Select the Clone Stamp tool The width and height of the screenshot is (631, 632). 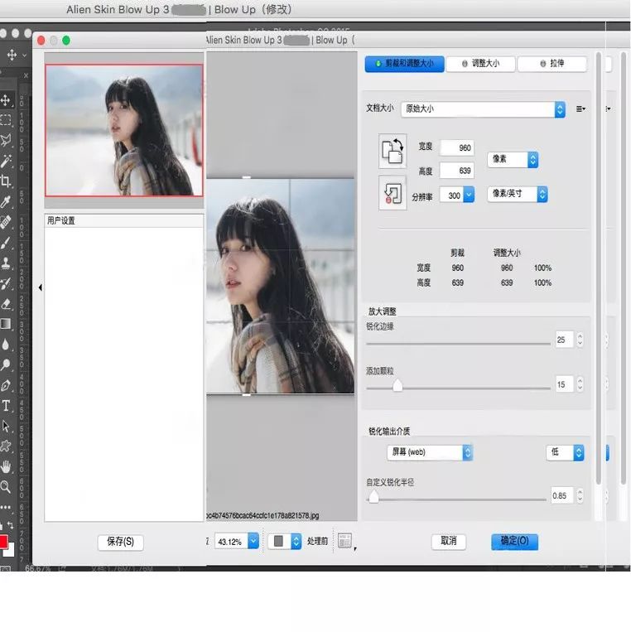click(x=6, y=263)
